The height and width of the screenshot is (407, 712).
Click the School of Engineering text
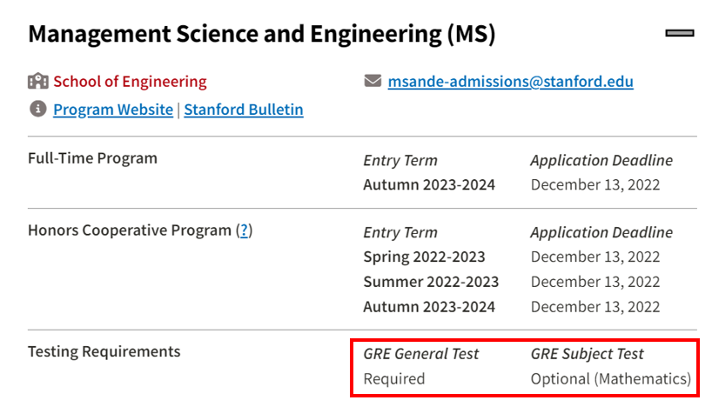(130, 81)
